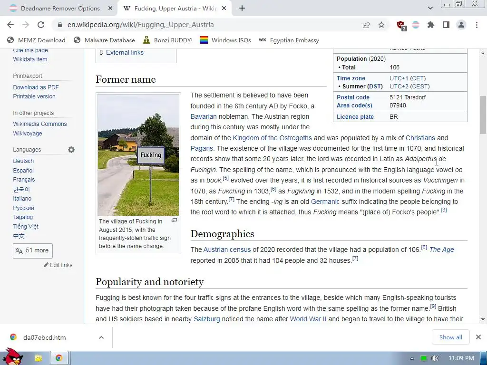Enlarge the village sign photo thumbnail
Screen dimensions: 487x365
coord(138,155)
